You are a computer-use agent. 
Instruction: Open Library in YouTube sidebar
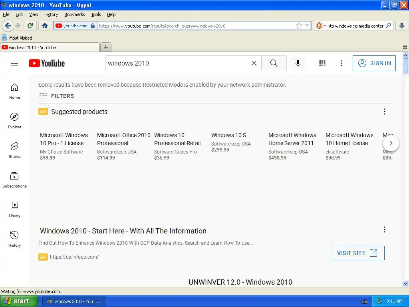14,209
